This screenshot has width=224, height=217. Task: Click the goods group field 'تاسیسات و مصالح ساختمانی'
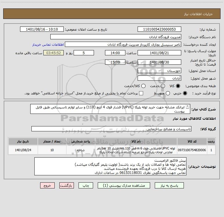[111, 129]
